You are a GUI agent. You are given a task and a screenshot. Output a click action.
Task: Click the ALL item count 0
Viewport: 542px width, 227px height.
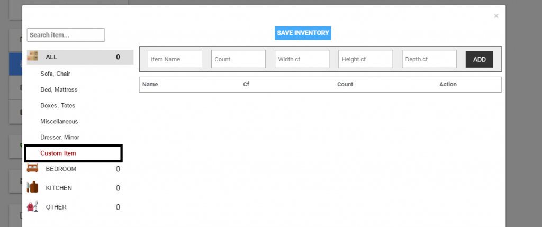point(118,57)
